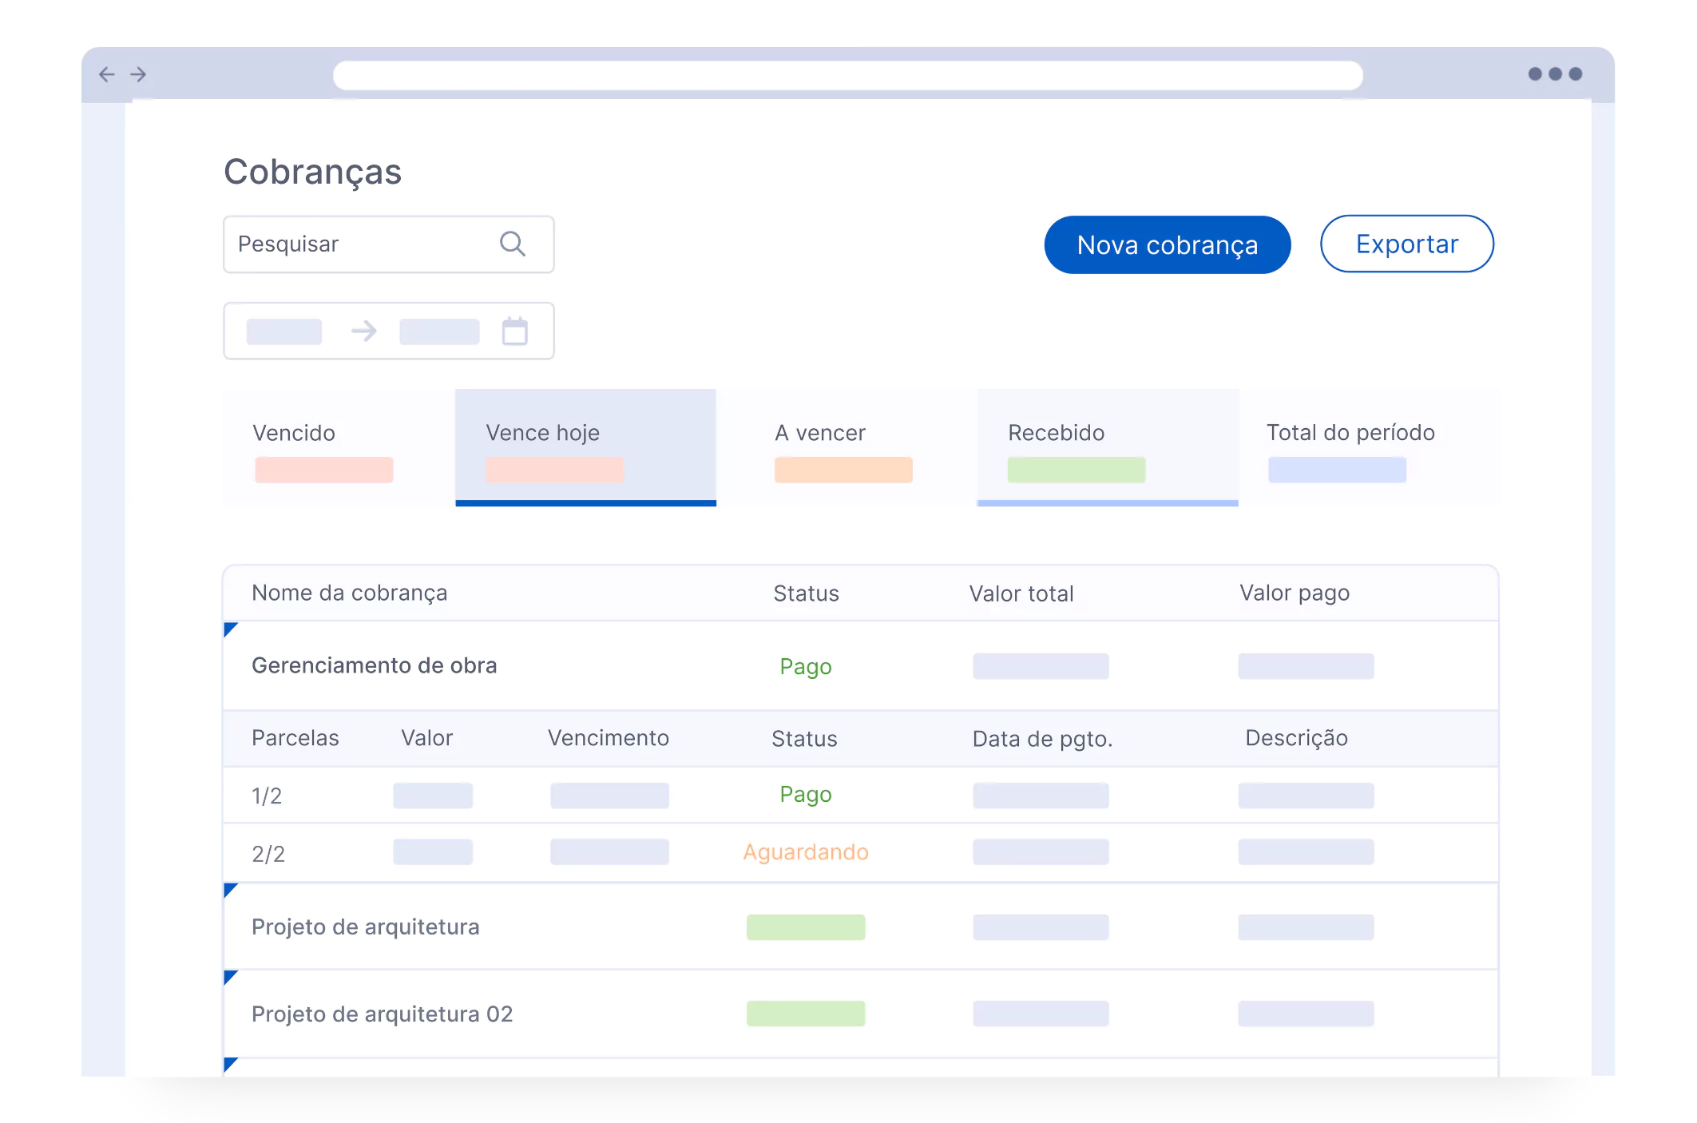Viewport: 1697px width, 1123px height.
Task: Click the browser forward arrow
Action: click(138, 74)
